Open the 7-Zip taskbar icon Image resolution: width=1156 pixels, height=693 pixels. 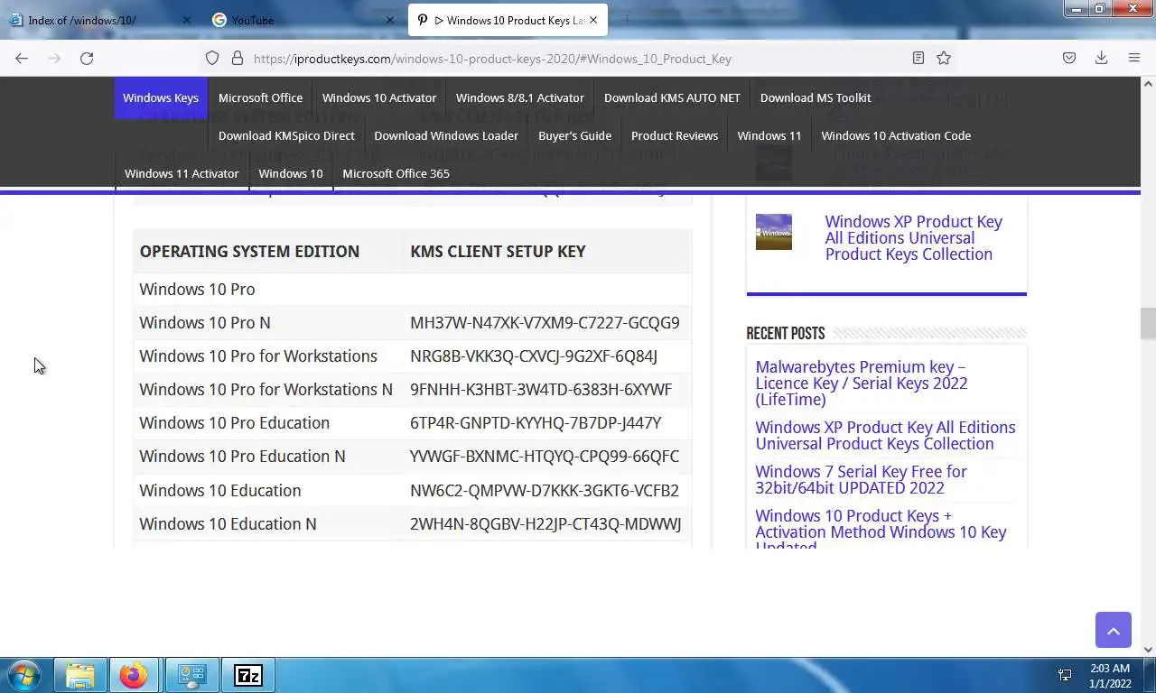247,675
